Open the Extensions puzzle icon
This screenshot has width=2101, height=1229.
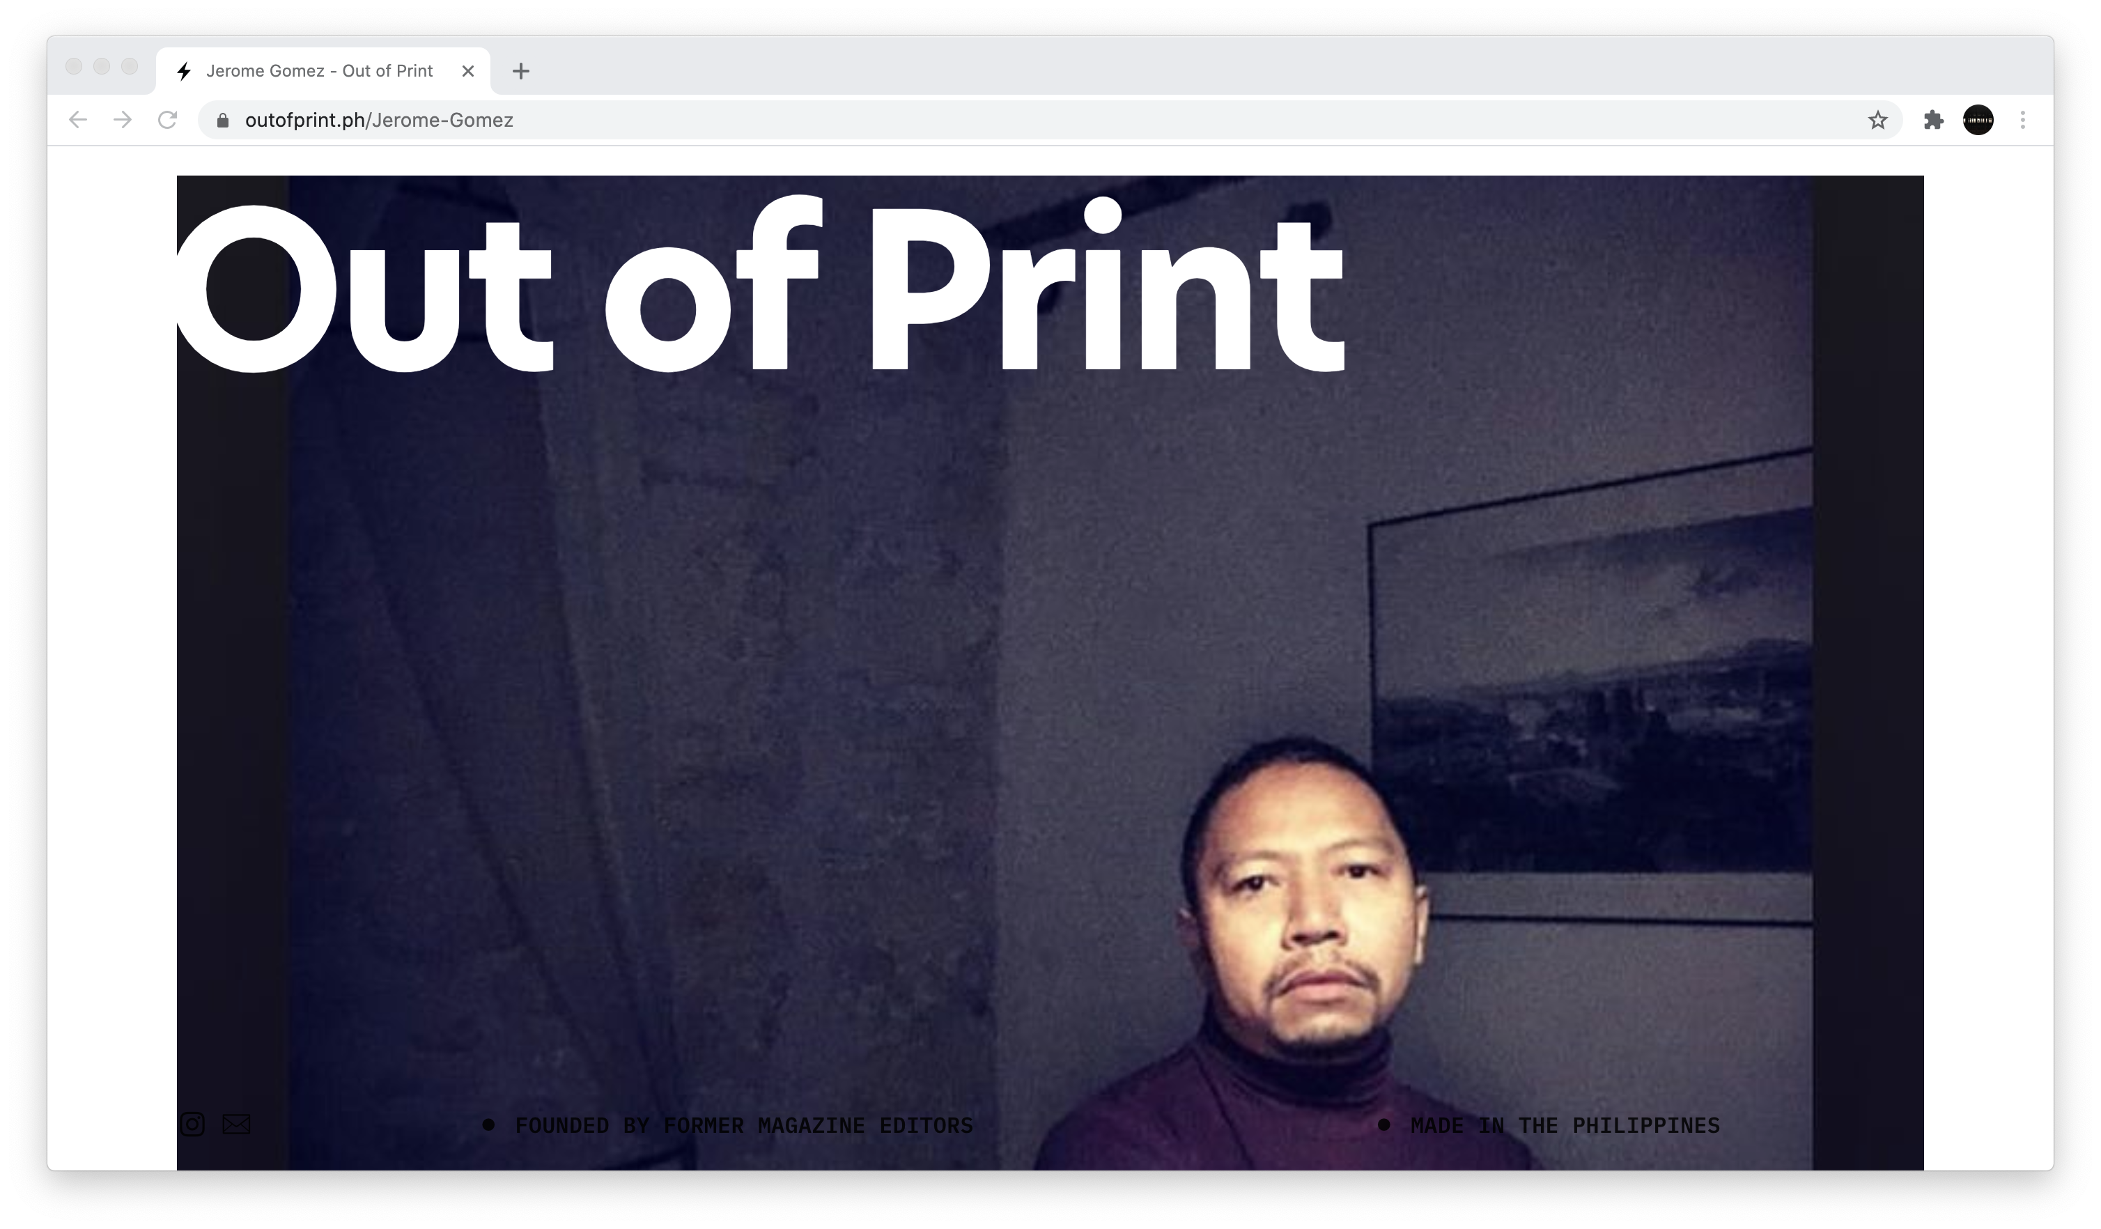coord(1933,120)
